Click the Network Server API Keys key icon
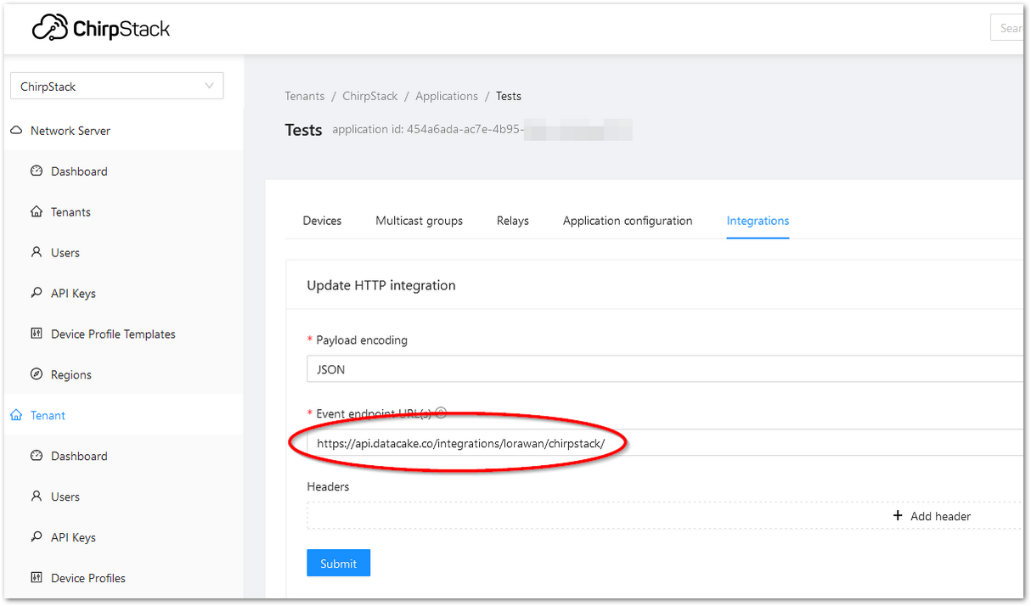Image resolution: width=1031 pixels, height=606 pixels. [x=37, y=293]
